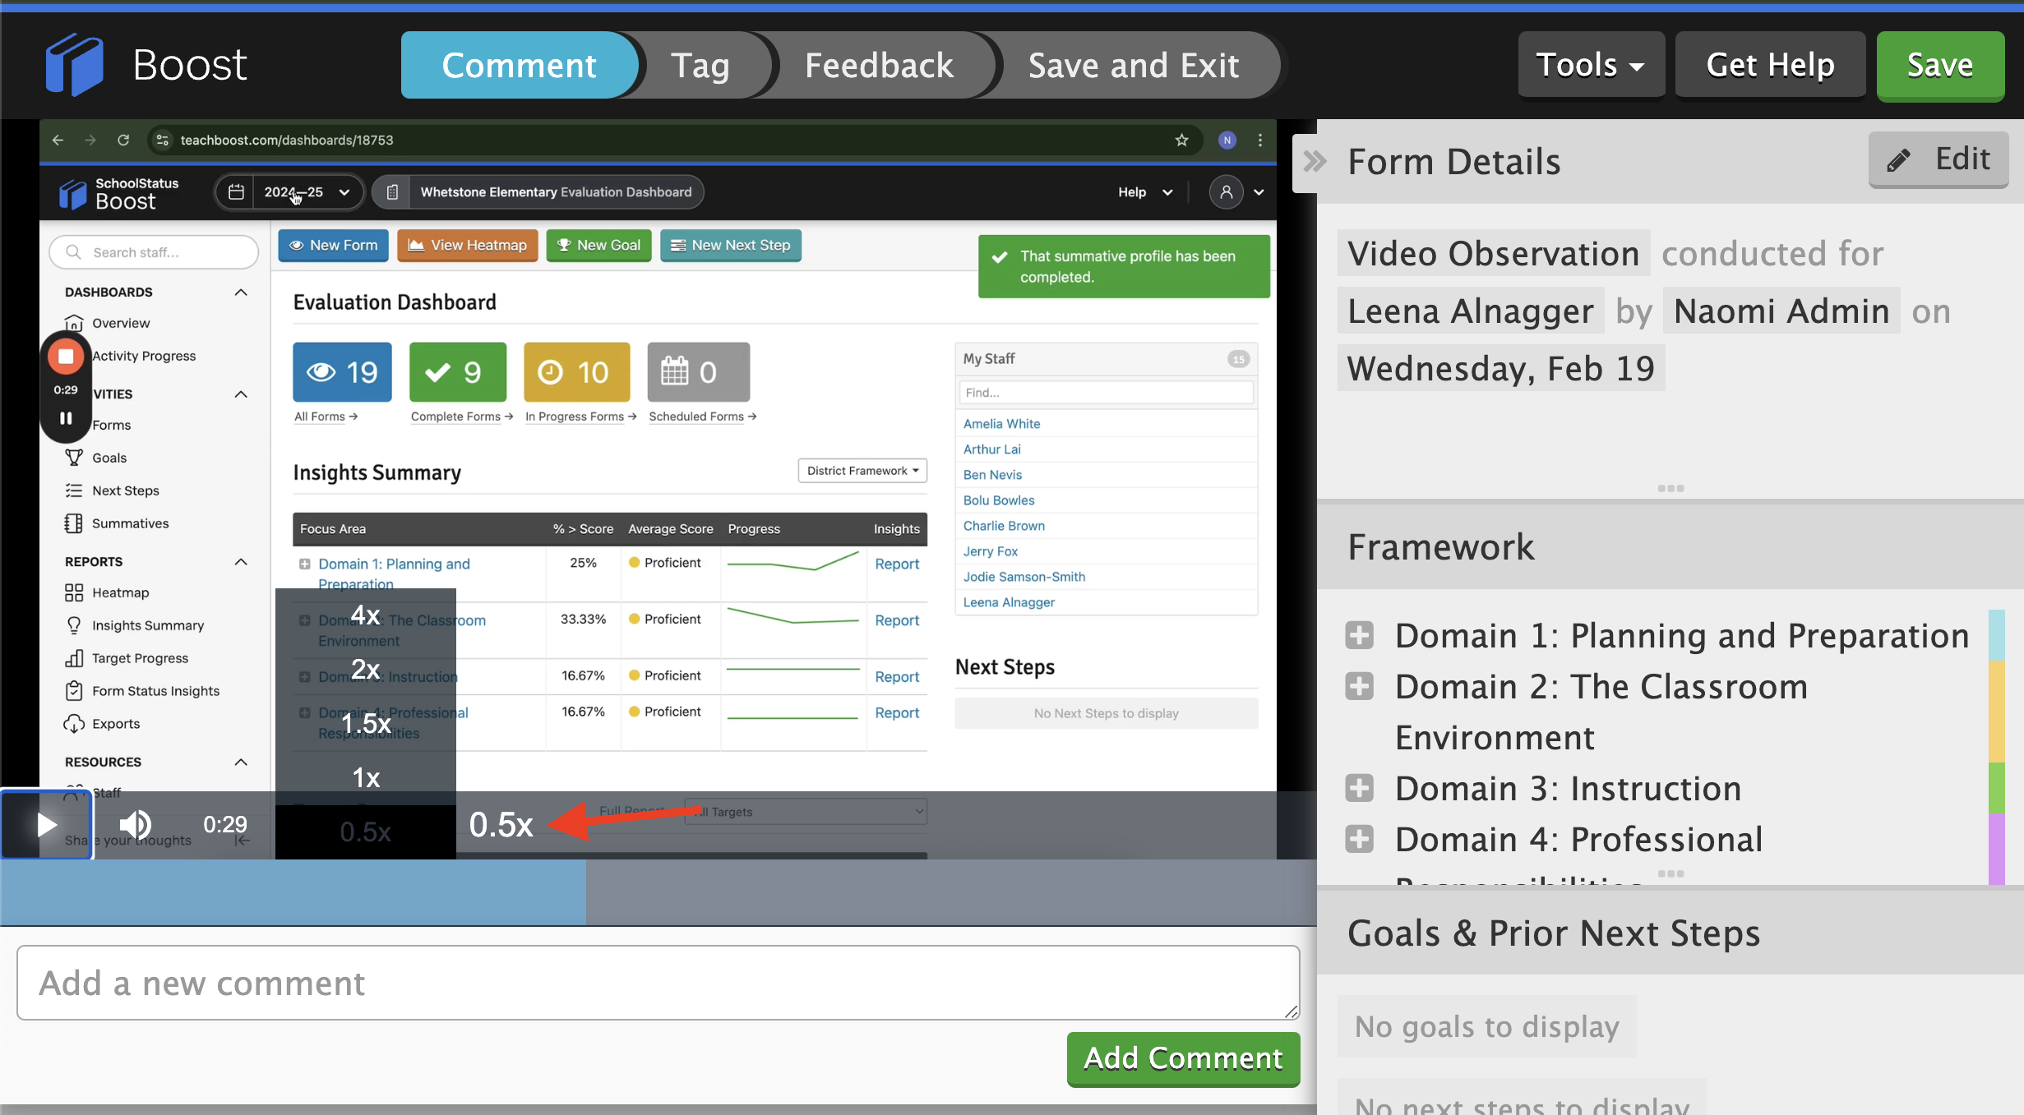The height and width of the screenshot is (1115, 2024).
Task: Click the green Save button
Action: [1940, 66]
